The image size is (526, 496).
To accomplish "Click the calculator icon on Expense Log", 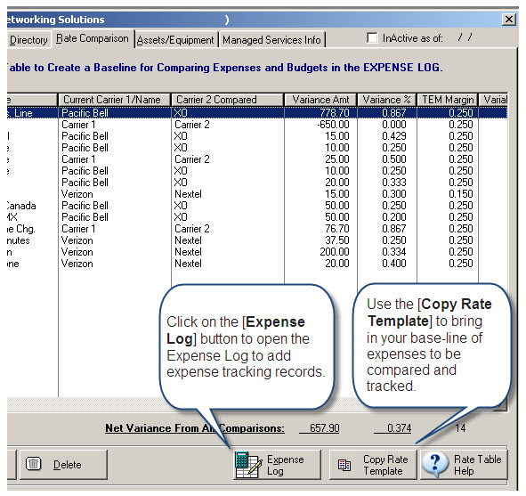I will click(248, 465).
